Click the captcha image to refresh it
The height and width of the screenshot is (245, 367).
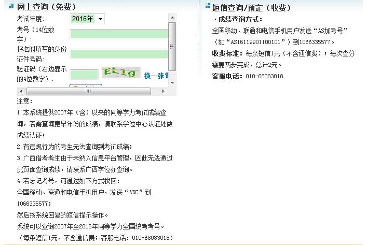pyautogui.click(x=120, y=73)
